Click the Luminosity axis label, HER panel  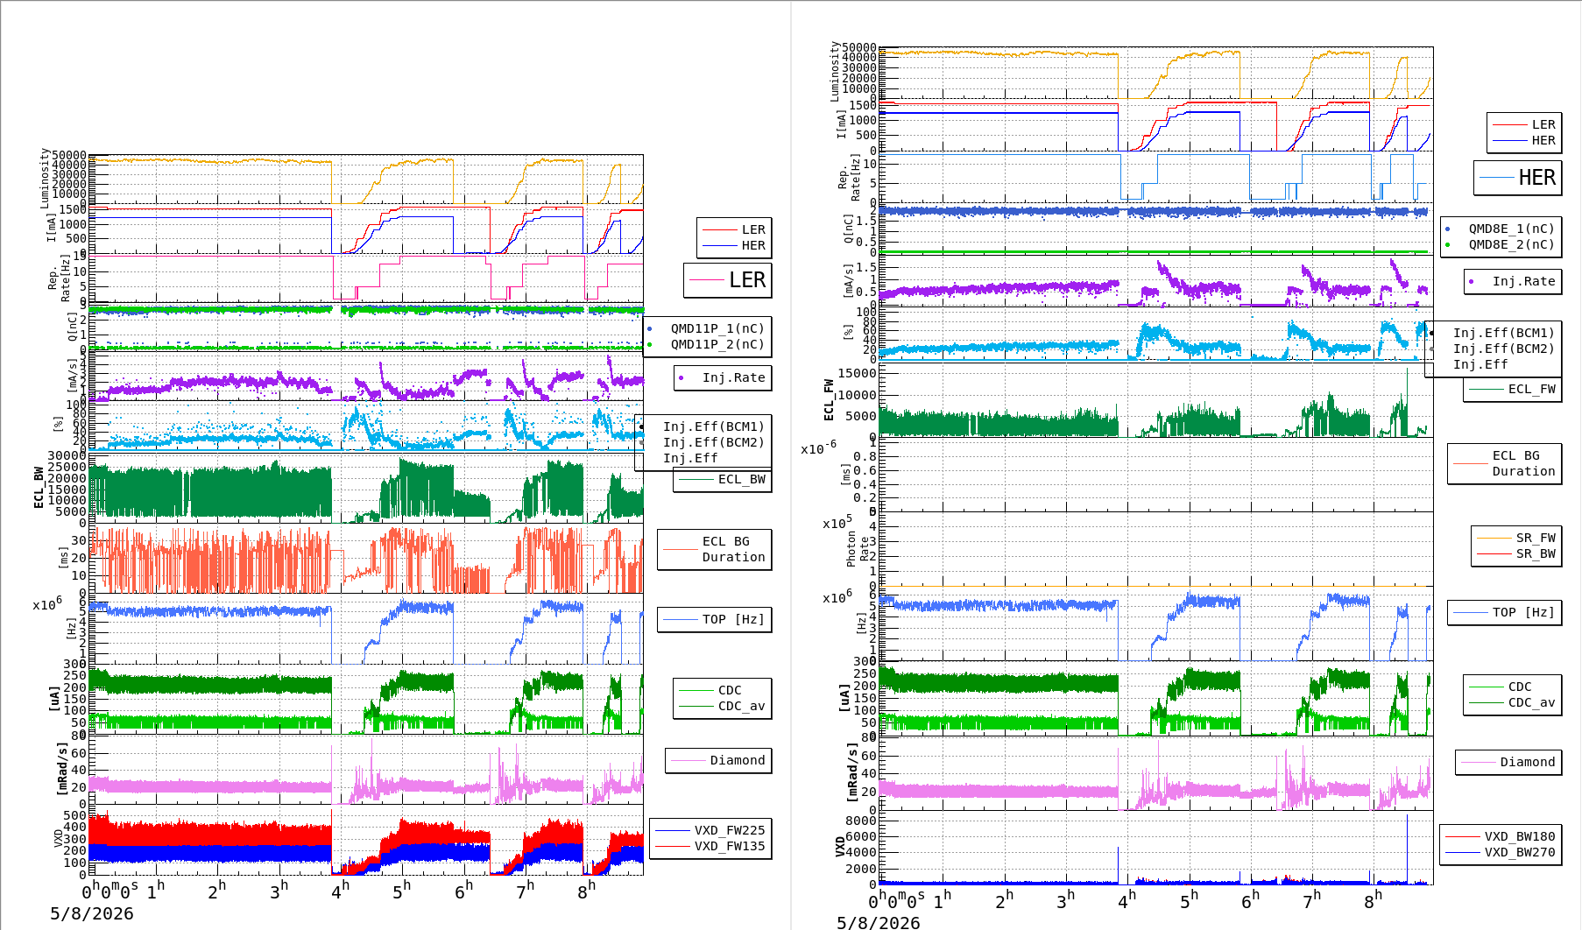pyautogui.click(x=835, y=71)
